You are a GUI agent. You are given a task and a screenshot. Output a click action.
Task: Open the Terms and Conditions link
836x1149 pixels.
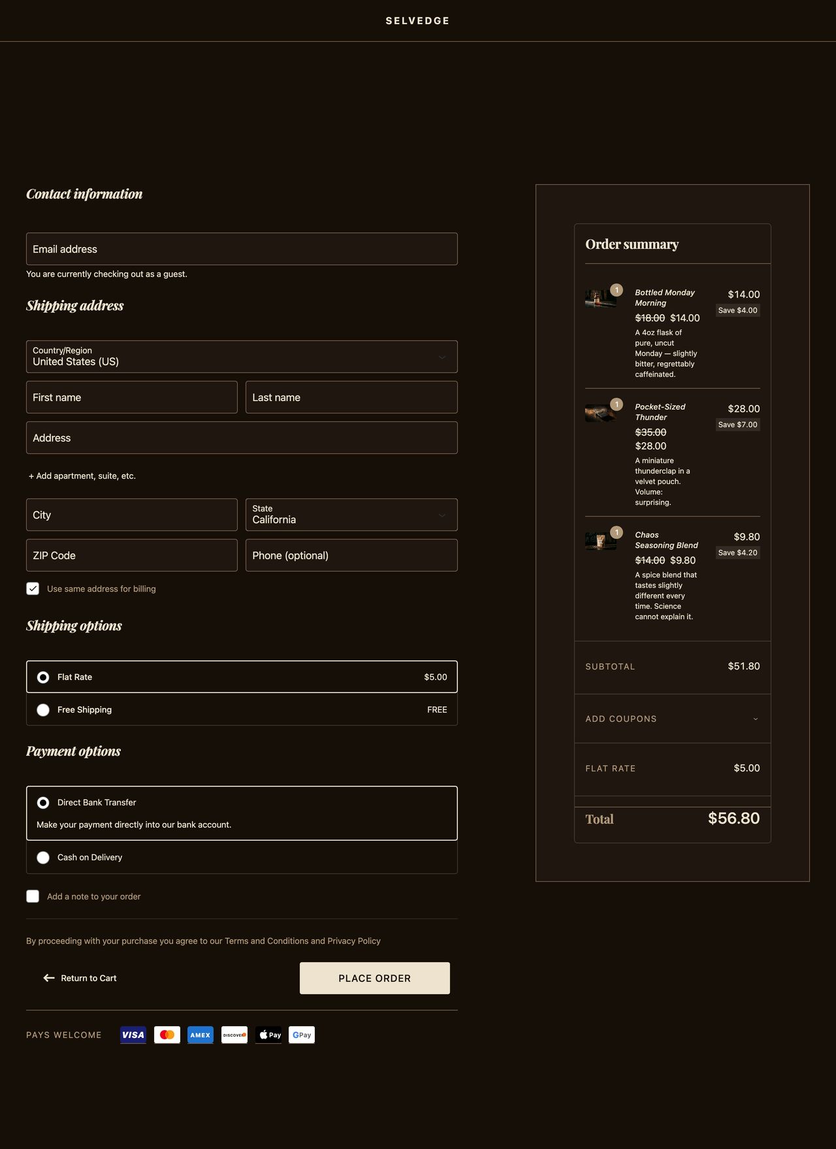266,941
